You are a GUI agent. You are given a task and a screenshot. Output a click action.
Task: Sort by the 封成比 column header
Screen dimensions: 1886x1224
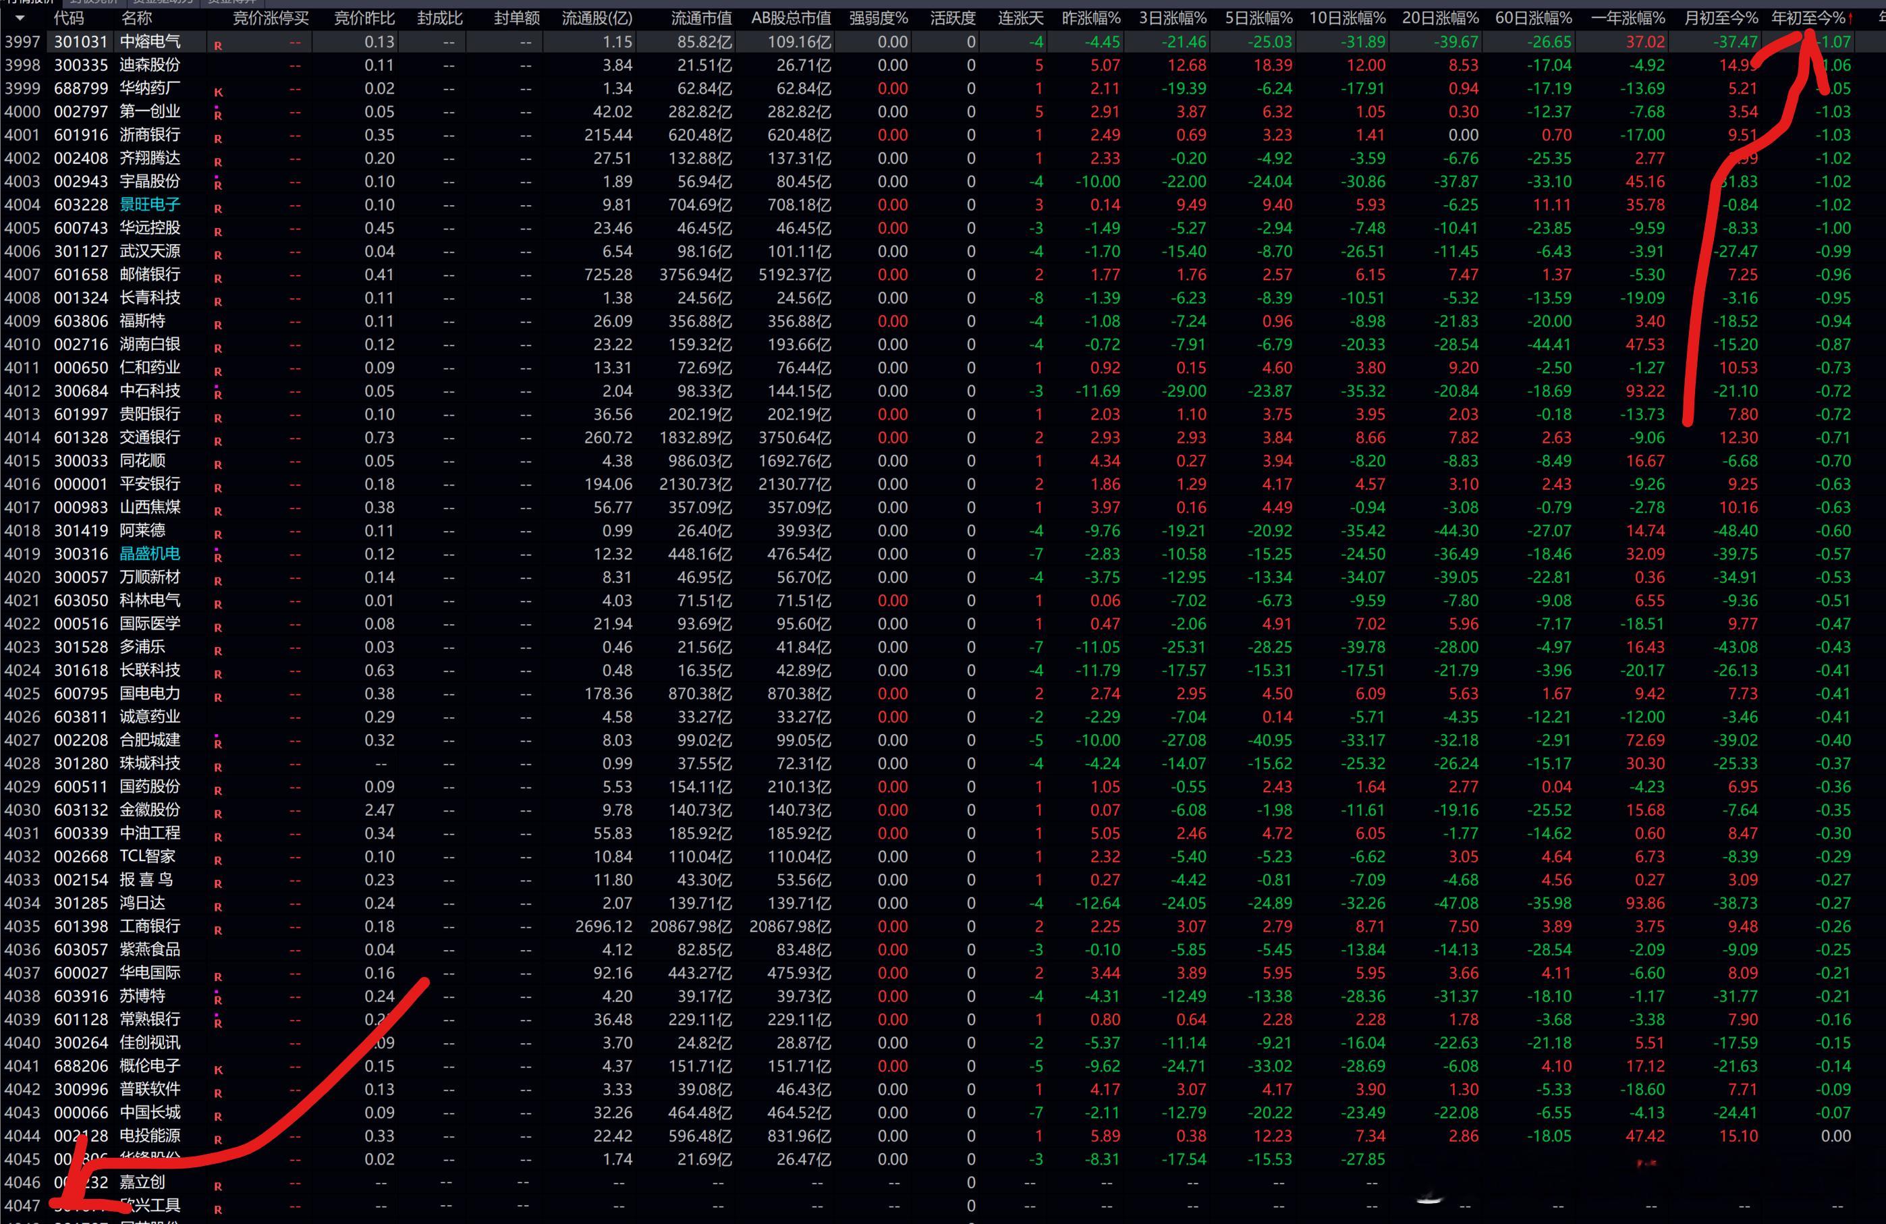[439, 18]
